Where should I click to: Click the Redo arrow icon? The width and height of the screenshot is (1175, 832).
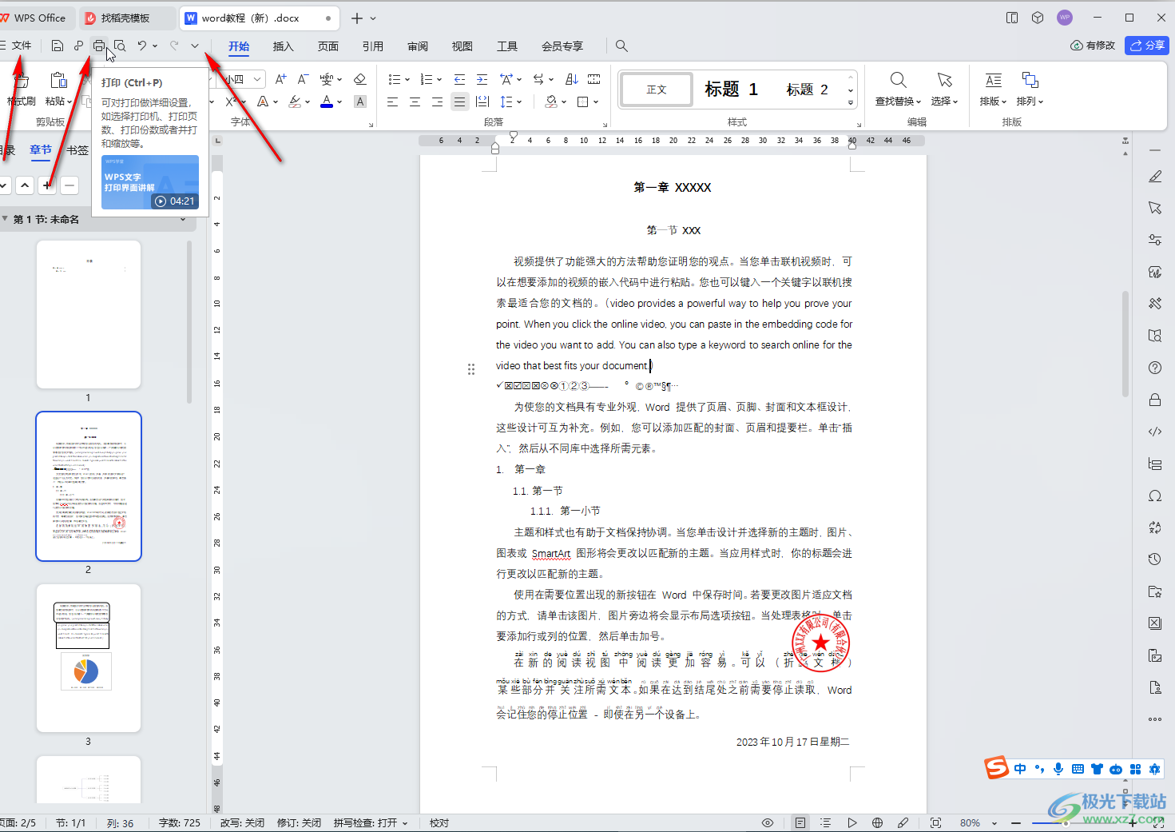coord(173,46)
